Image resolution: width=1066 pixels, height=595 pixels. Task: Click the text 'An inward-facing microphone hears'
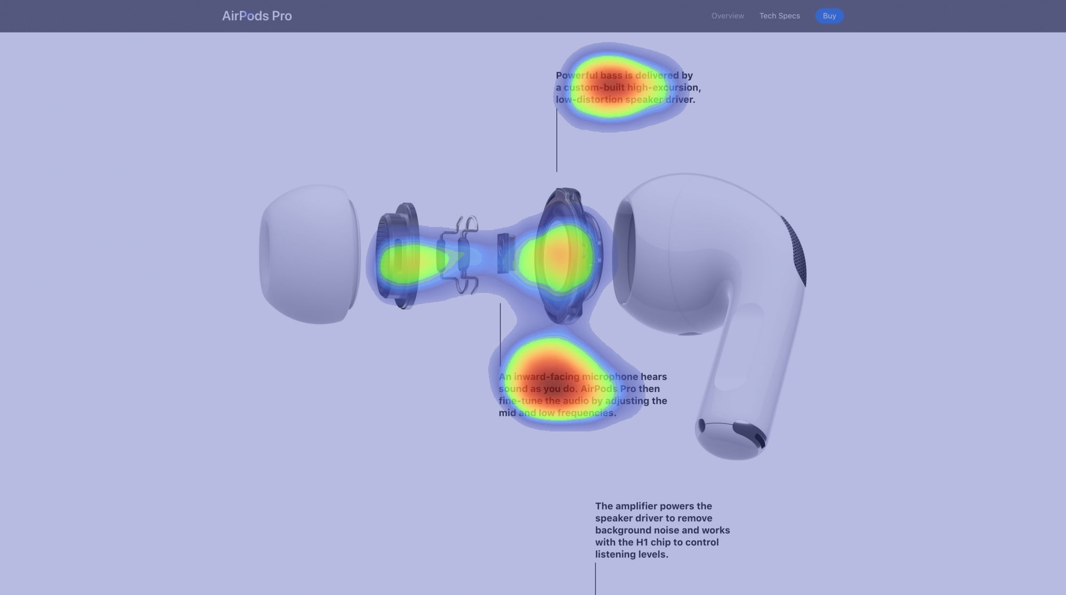[583, 377]
